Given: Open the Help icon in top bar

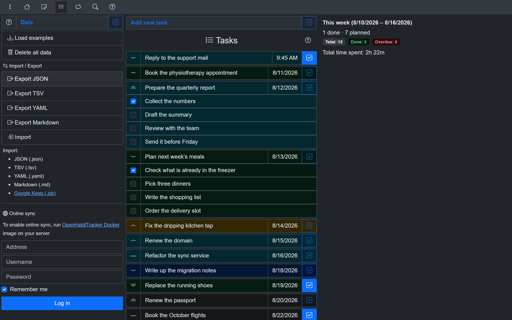Looking at the screenshot, I should (x=112, y=7).
